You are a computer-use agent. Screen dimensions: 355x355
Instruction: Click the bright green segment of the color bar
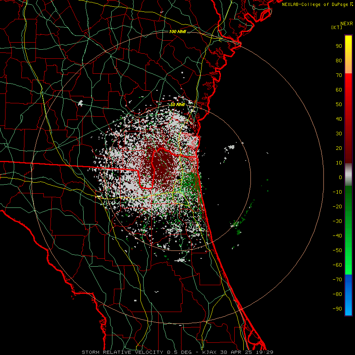[x=348, y=260]
